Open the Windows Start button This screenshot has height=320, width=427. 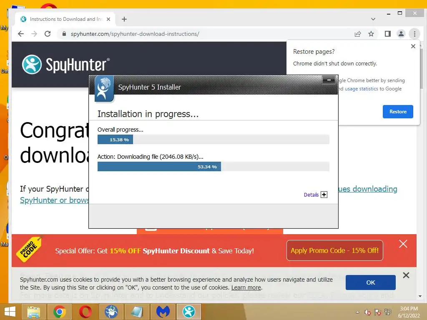10,312
